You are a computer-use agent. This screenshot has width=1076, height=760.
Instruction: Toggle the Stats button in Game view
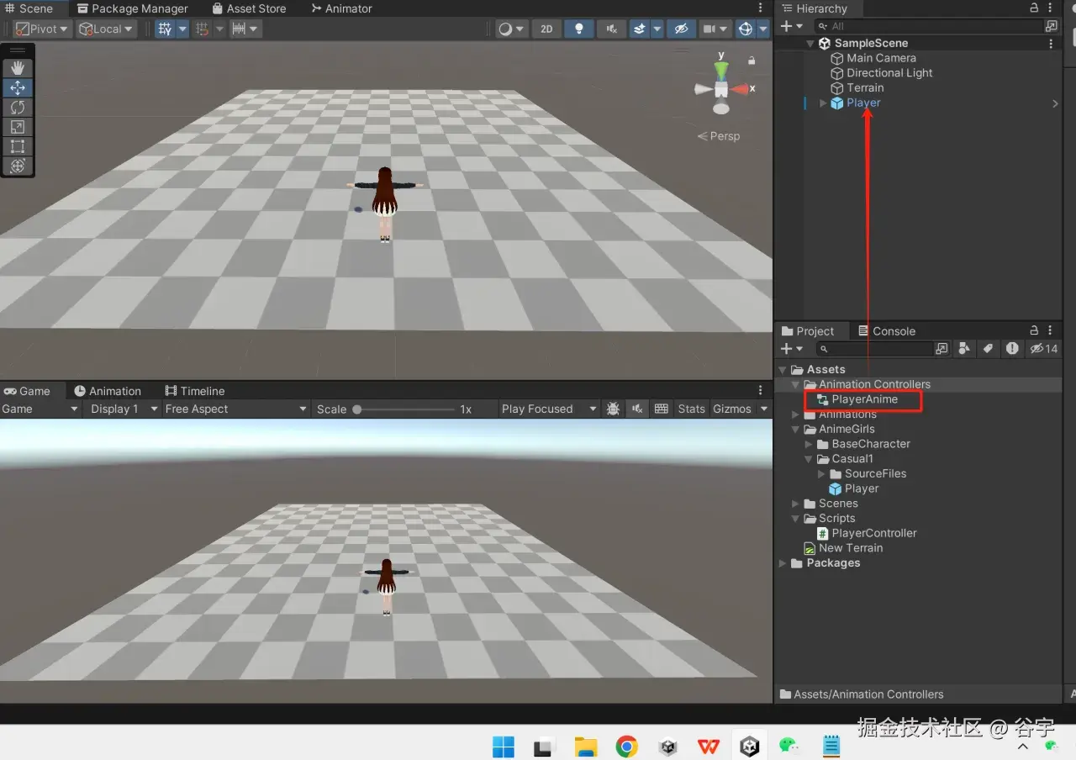point(691,409)
